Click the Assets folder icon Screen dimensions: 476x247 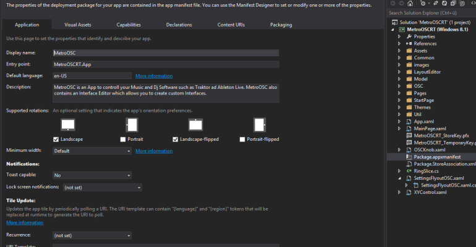pyautogui.click(x=409, y=51)
